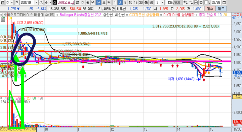Image resolution: width=242 pixels, height=132 pixels.
Task: Choose the 1-minute interval button
Action: tap(115, 2)
